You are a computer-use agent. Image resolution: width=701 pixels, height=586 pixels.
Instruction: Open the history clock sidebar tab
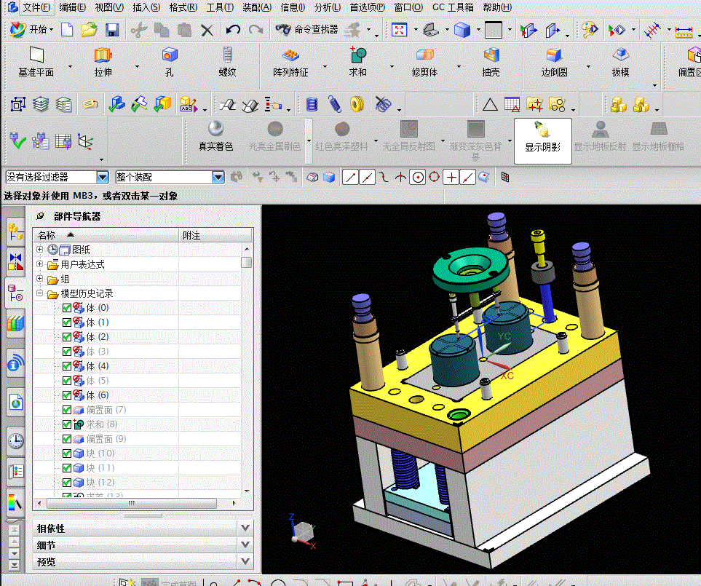(15, 440)
